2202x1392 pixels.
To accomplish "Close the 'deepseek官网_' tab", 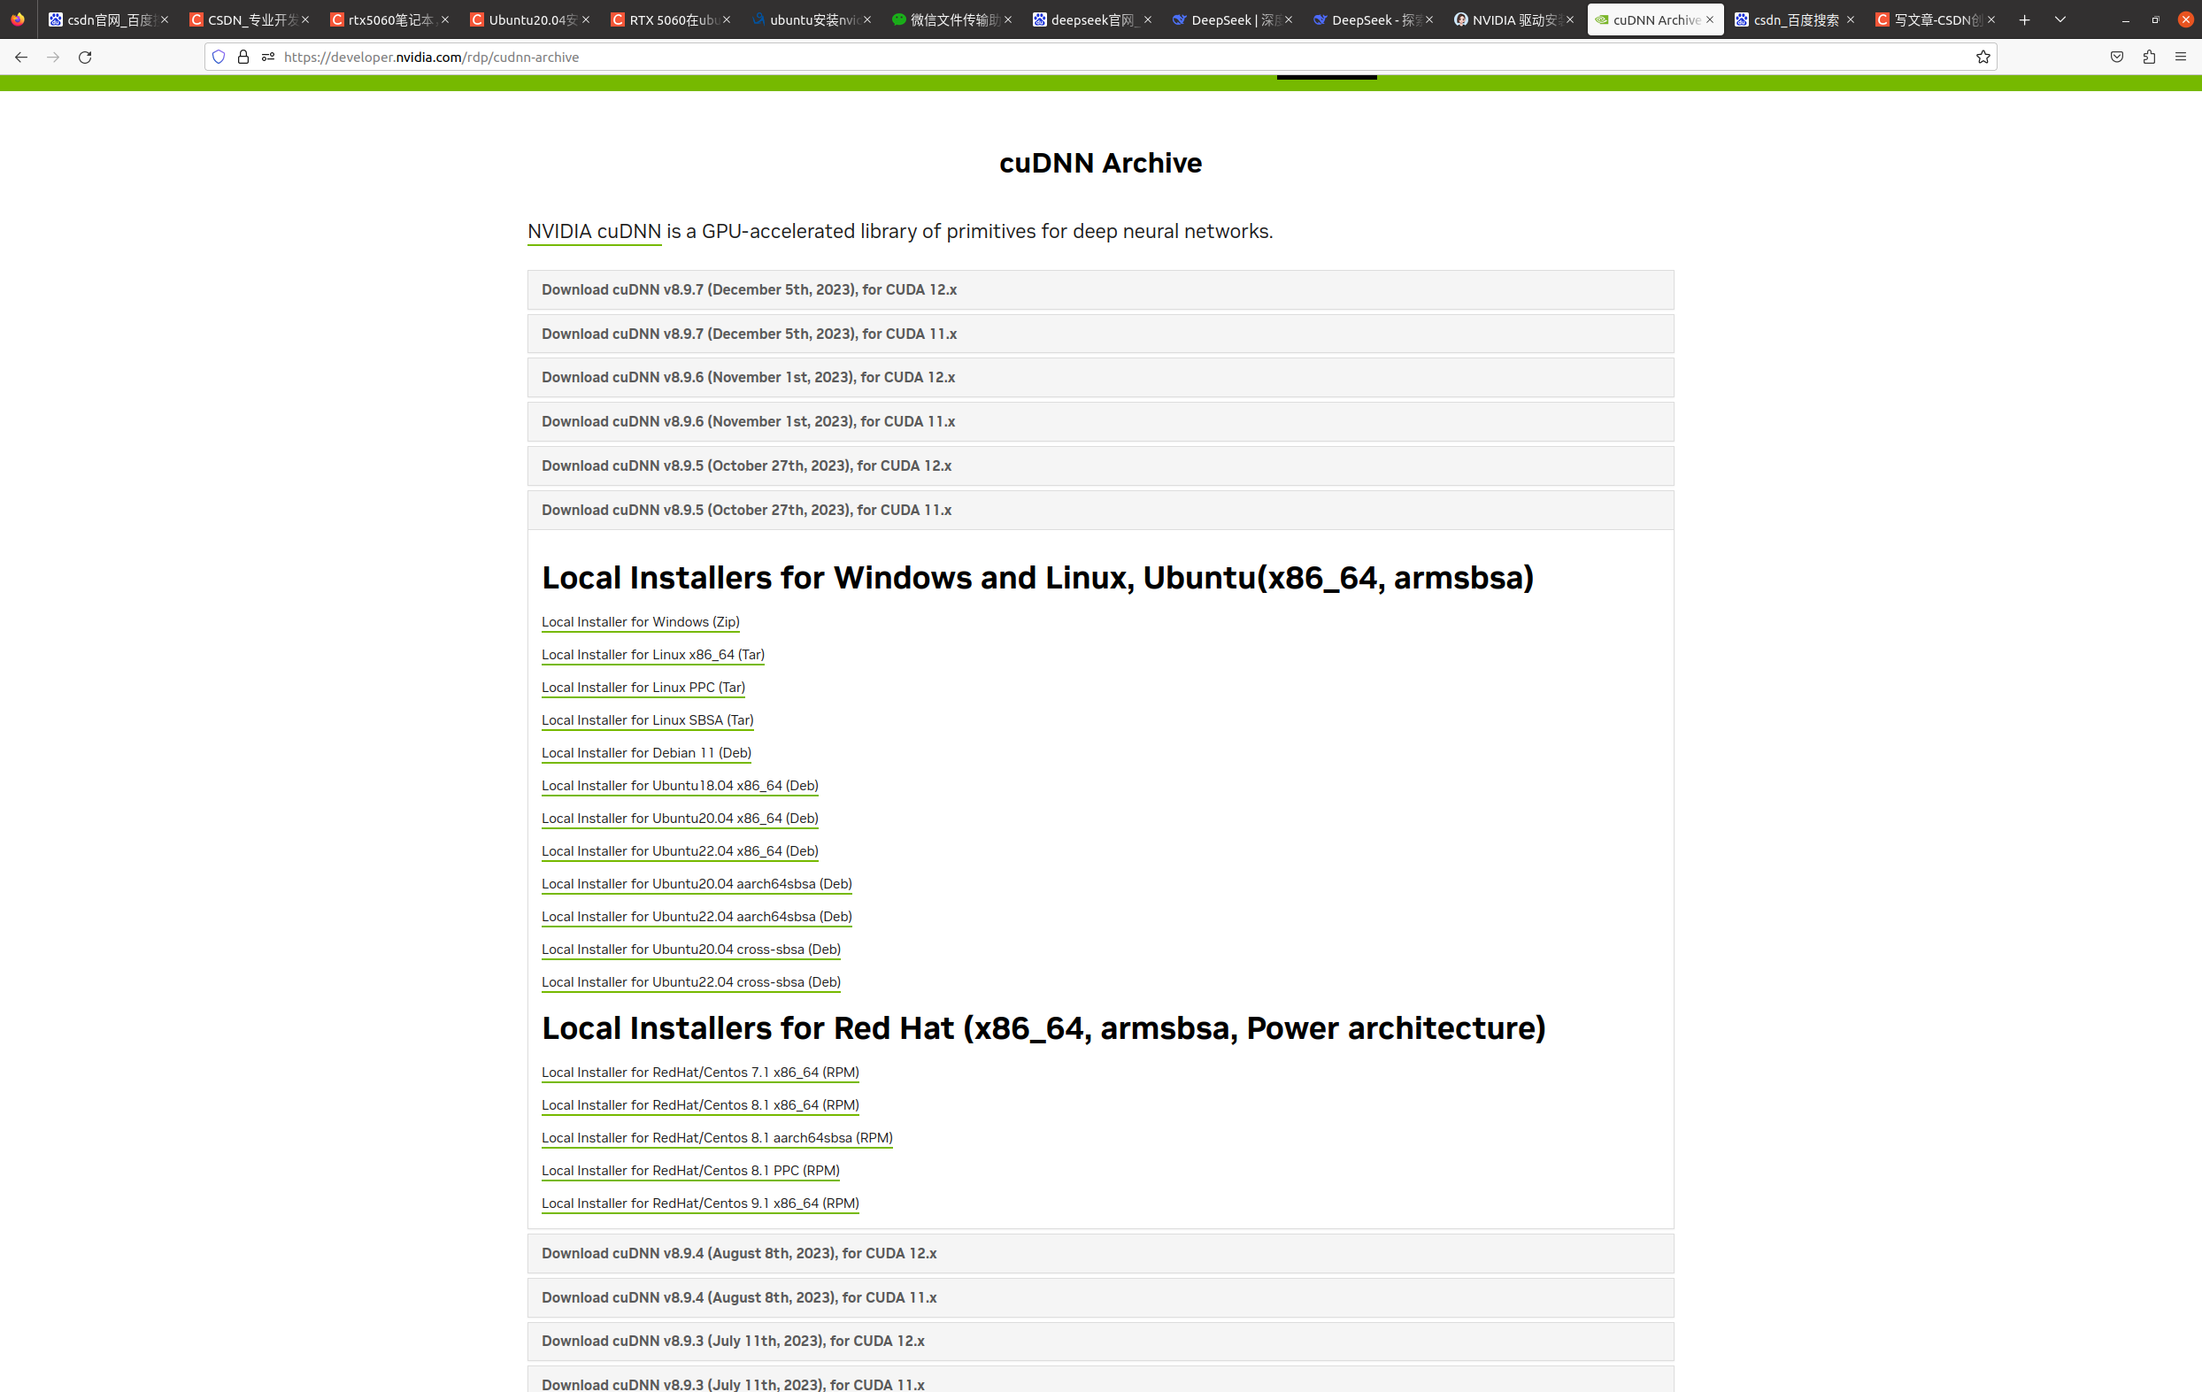I will (1148, 19).
